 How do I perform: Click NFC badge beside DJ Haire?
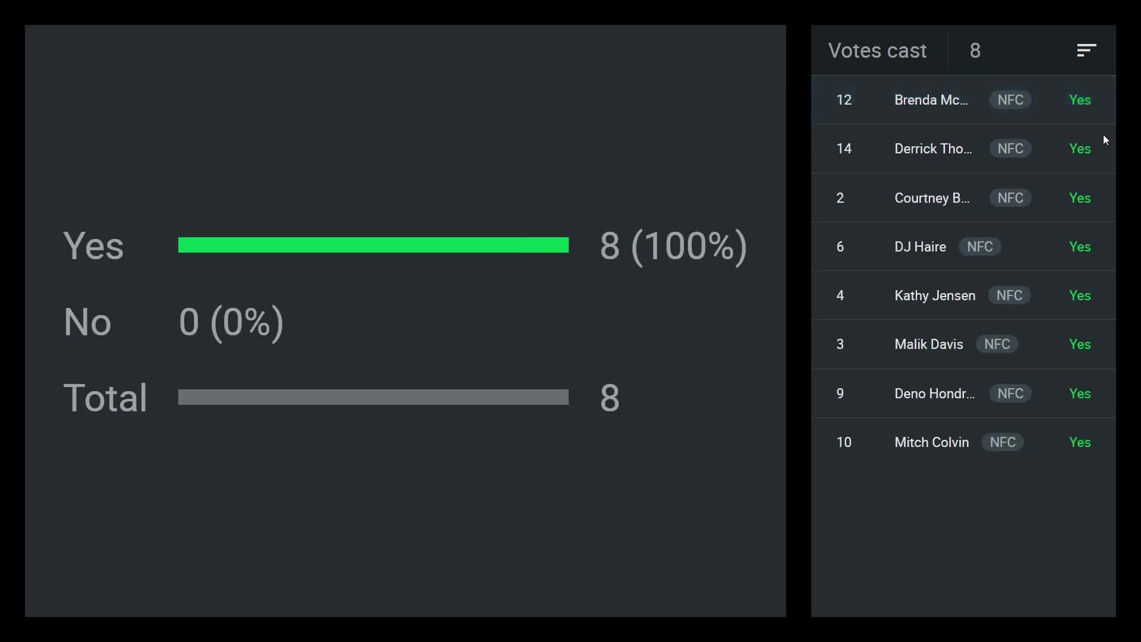pyautogui.click(x=979, y=247)
